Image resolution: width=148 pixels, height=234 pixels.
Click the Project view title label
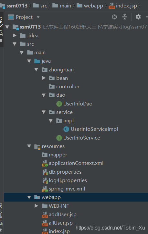coord(24,17)
